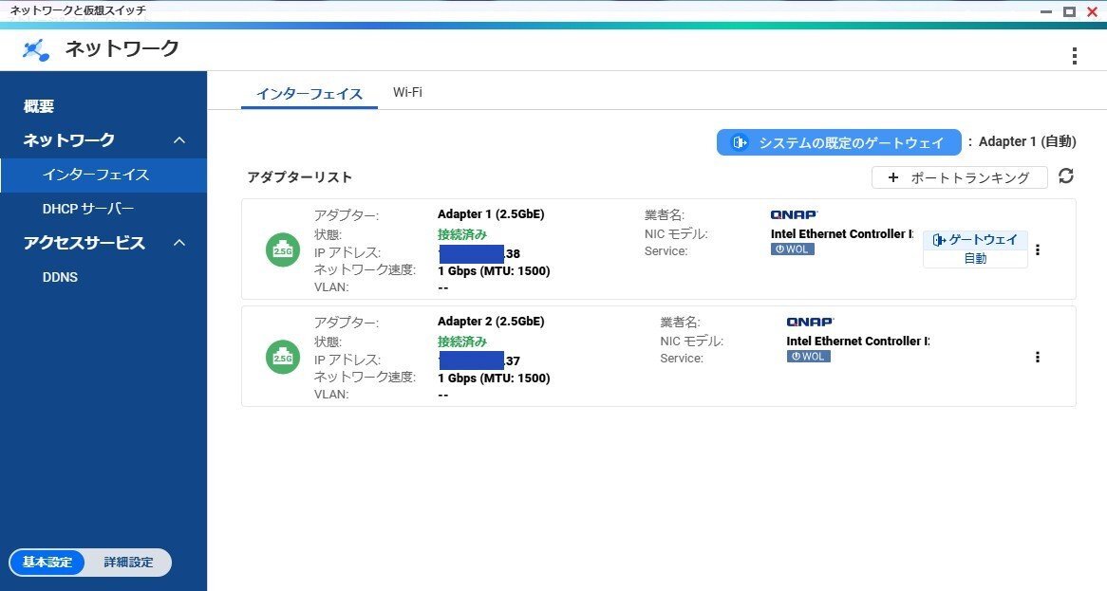Select DDNS in the sidebar
The image size is (1107, 591).
60,276
